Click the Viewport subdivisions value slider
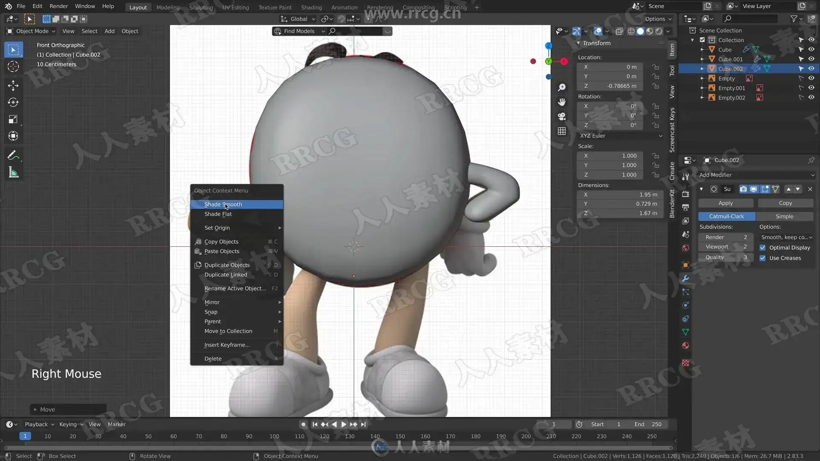The width and height of the screenshot is (820, 461). 725,247
